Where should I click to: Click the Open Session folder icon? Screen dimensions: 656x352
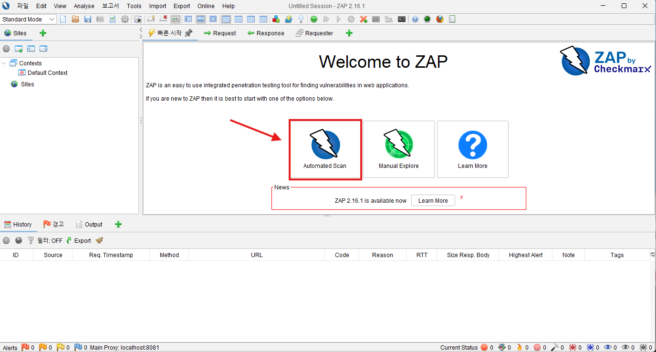[75, 20]
